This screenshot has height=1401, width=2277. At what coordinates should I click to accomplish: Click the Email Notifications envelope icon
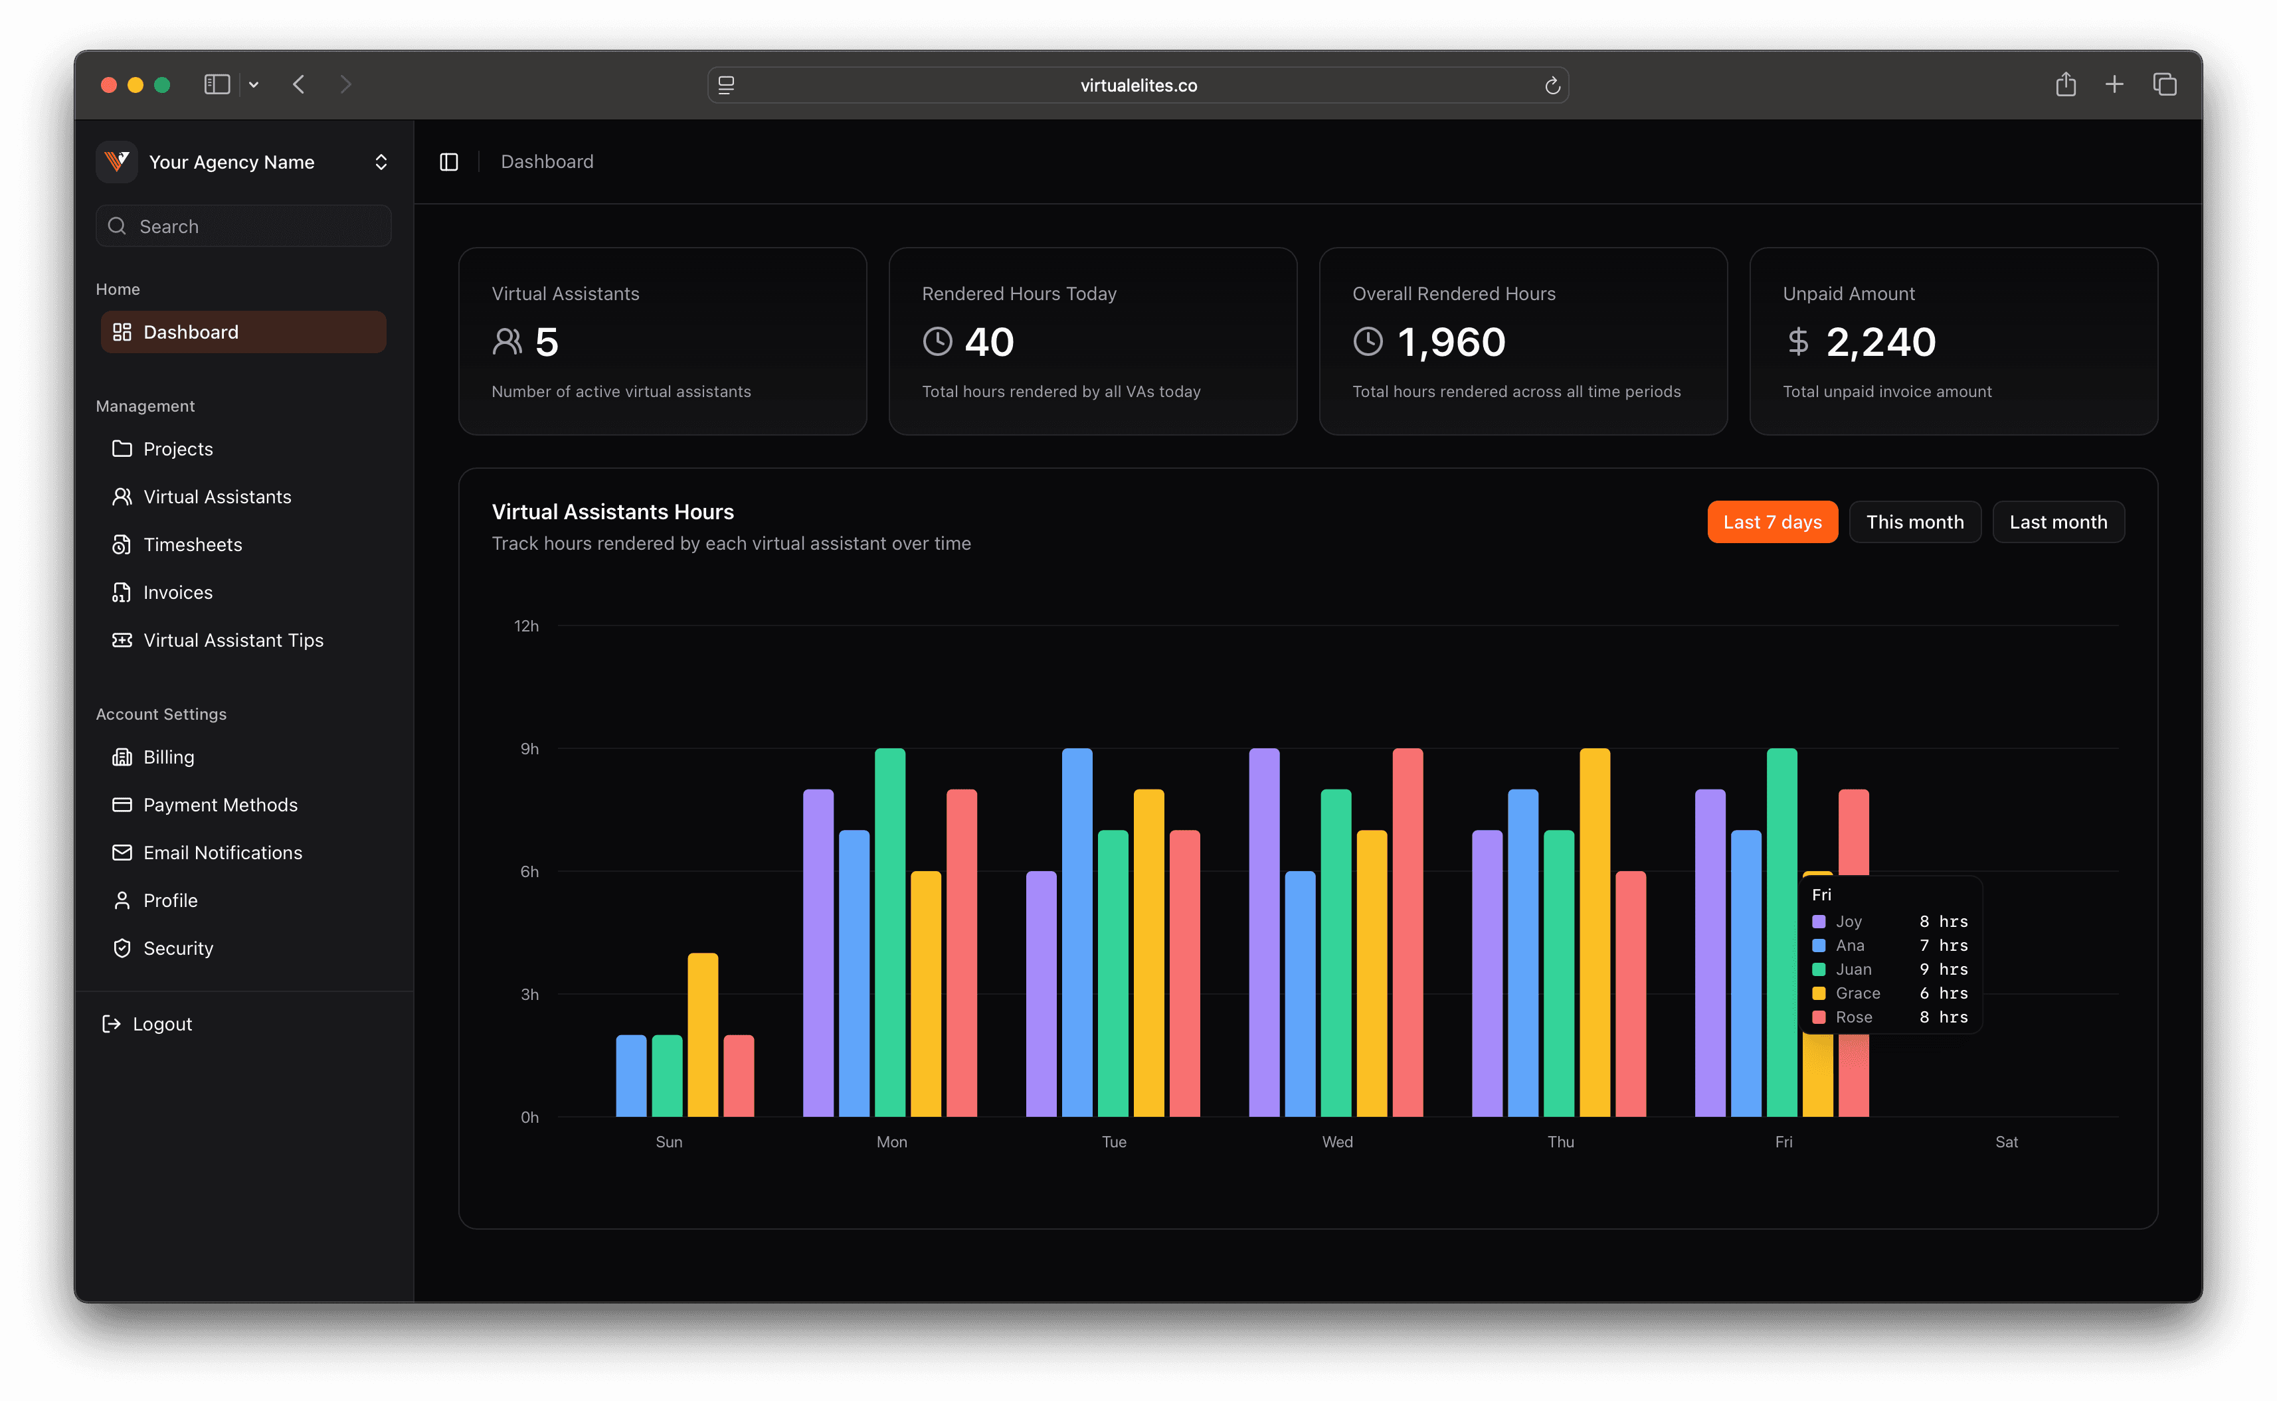[x=122, y=853]
